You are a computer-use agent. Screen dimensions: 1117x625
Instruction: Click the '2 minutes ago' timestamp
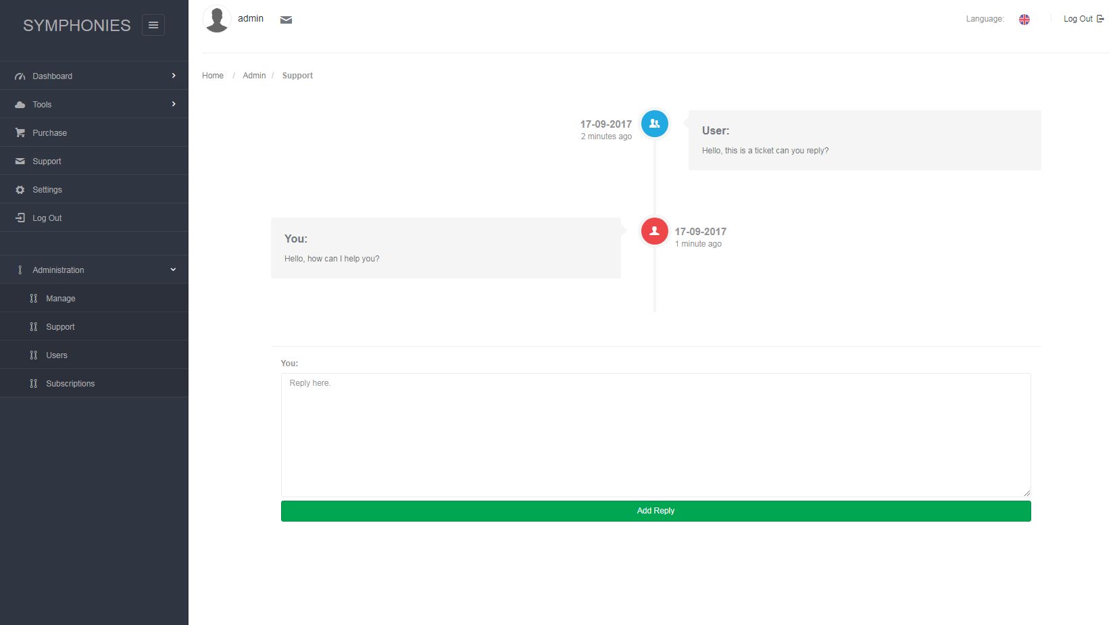pos(606,136)
